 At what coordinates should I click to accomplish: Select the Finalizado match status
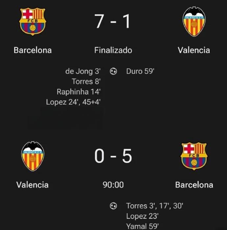(x=113, y=50)
